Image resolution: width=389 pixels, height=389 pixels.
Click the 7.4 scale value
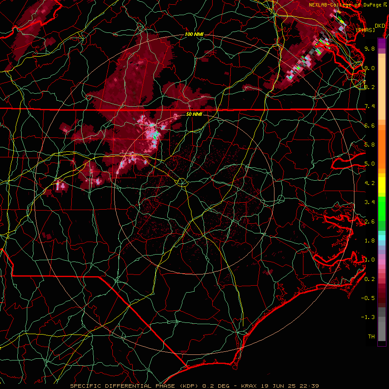pos(370,106)
